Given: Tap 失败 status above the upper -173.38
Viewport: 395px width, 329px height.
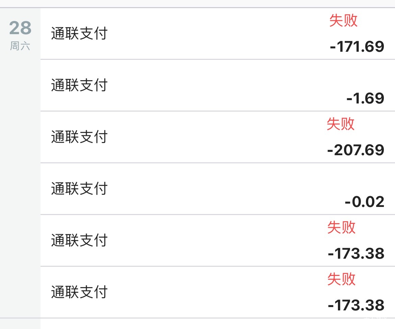Looking at the screenshot, I should point(341,228).
